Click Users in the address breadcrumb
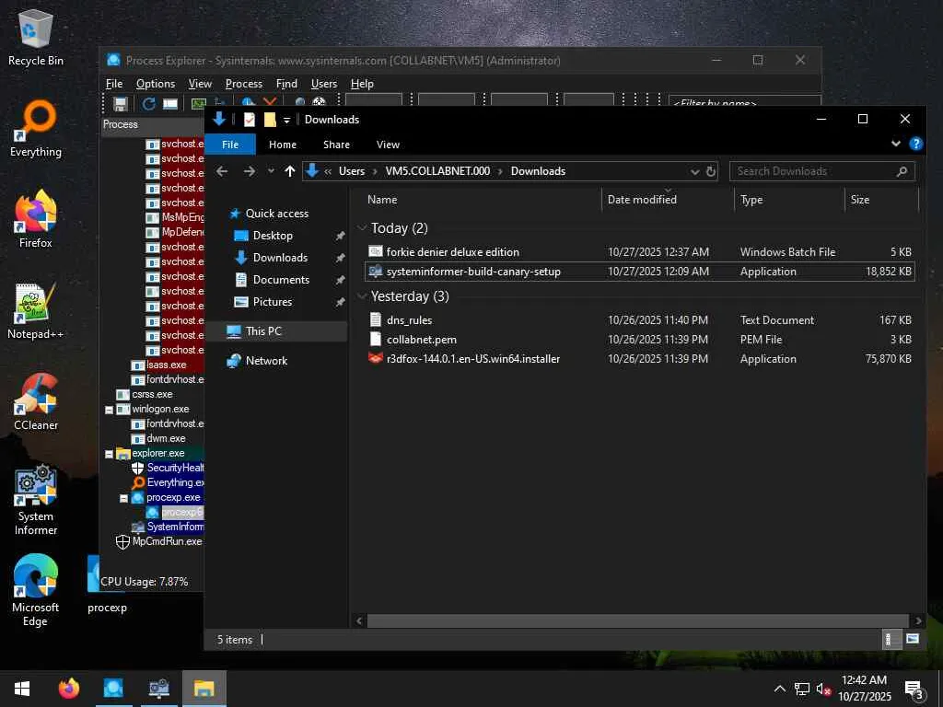943x707 pixels. tap(352, 171)
